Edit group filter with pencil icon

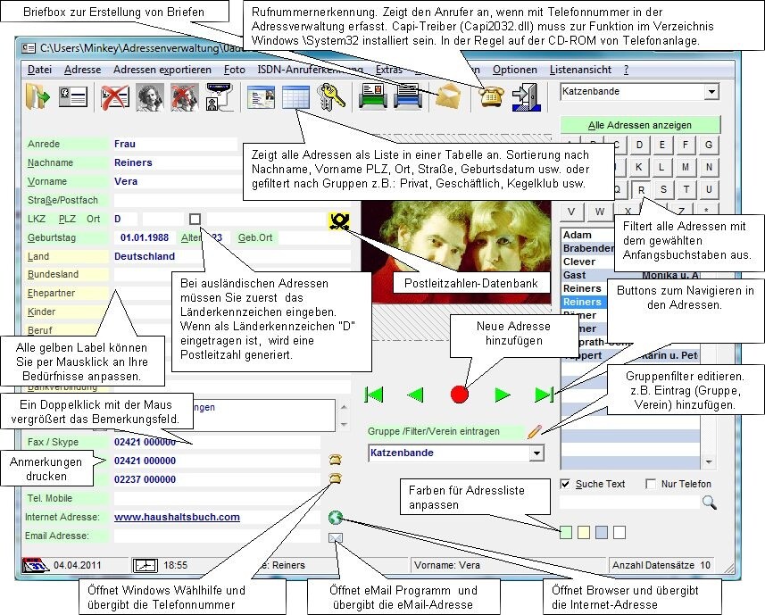pos(535,431)
